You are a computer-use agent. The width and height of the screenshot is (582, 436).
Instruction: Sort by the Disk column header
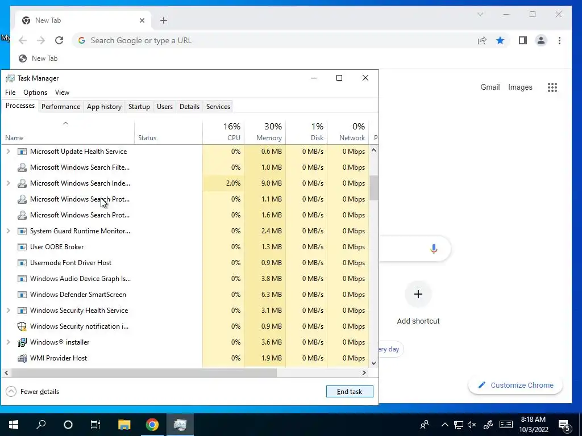[x=306, y=132]
